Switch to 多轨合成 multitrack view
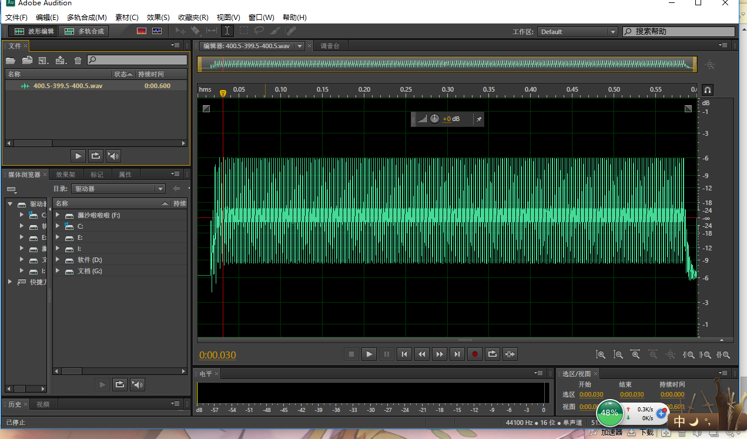747x439 pixels. tap(85, 31)
